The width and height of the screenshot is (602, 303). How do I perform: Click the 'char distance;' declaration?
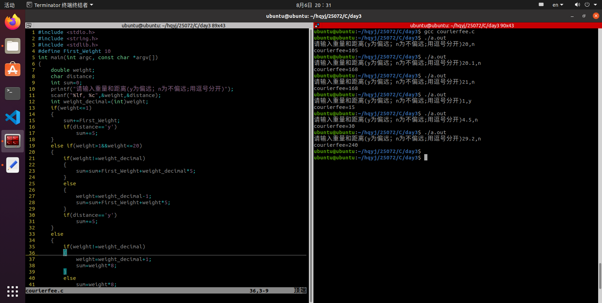(x=73, y=76)
